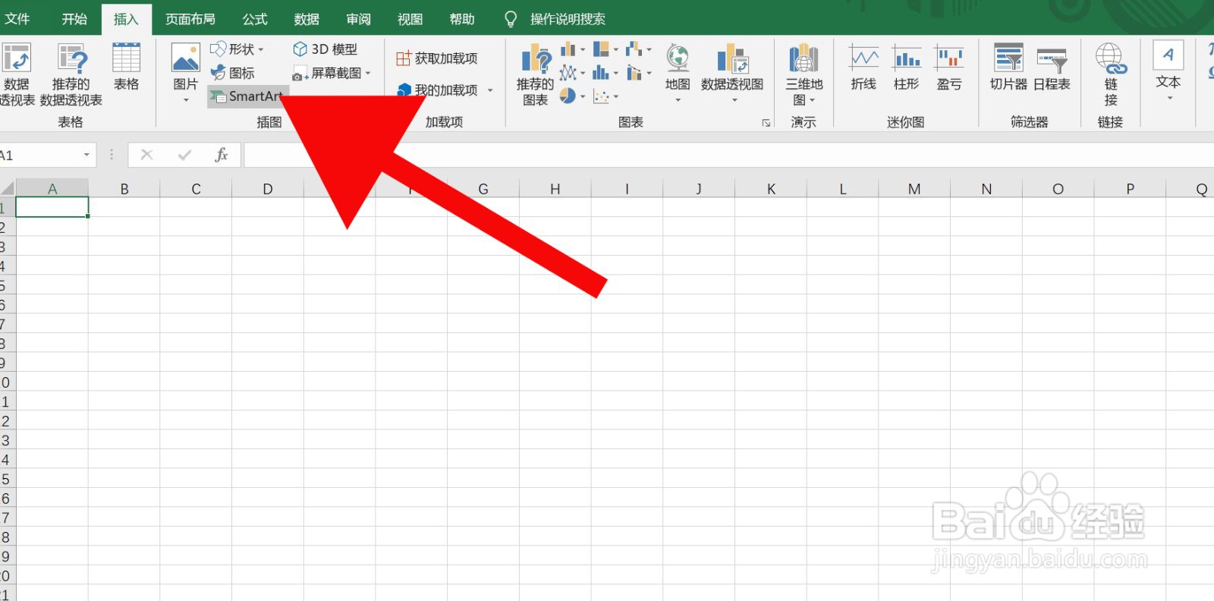Insert Column sparkline (柱形)
The image size is (1214, 601).
(x=906, y=68)
